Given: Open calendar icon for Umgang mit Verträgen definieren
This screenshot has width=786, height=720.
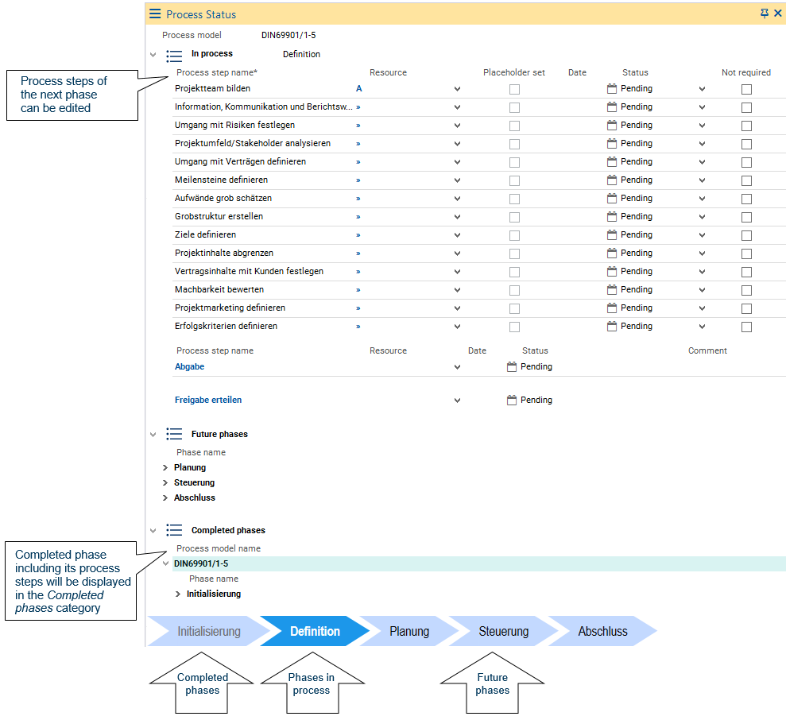Looking at the screenshot, I should 612,162.
